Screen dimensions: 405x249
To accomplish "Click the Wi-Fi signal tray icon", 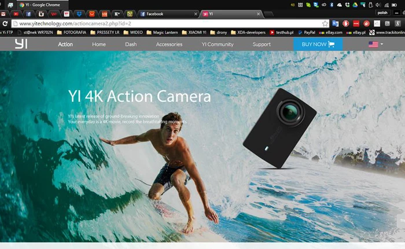I will [x=386, y=5].
